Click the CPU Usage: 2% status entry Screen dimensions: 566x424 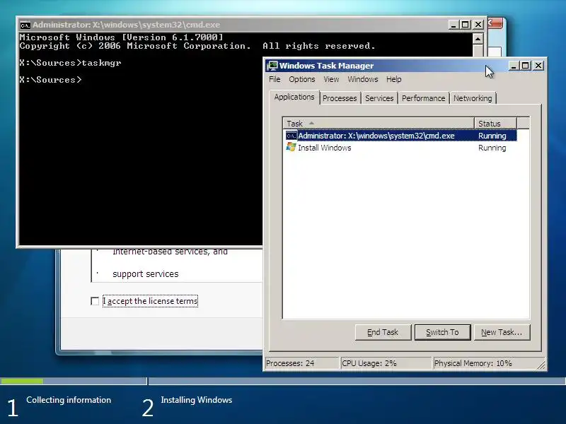click(x=386, y=363)
